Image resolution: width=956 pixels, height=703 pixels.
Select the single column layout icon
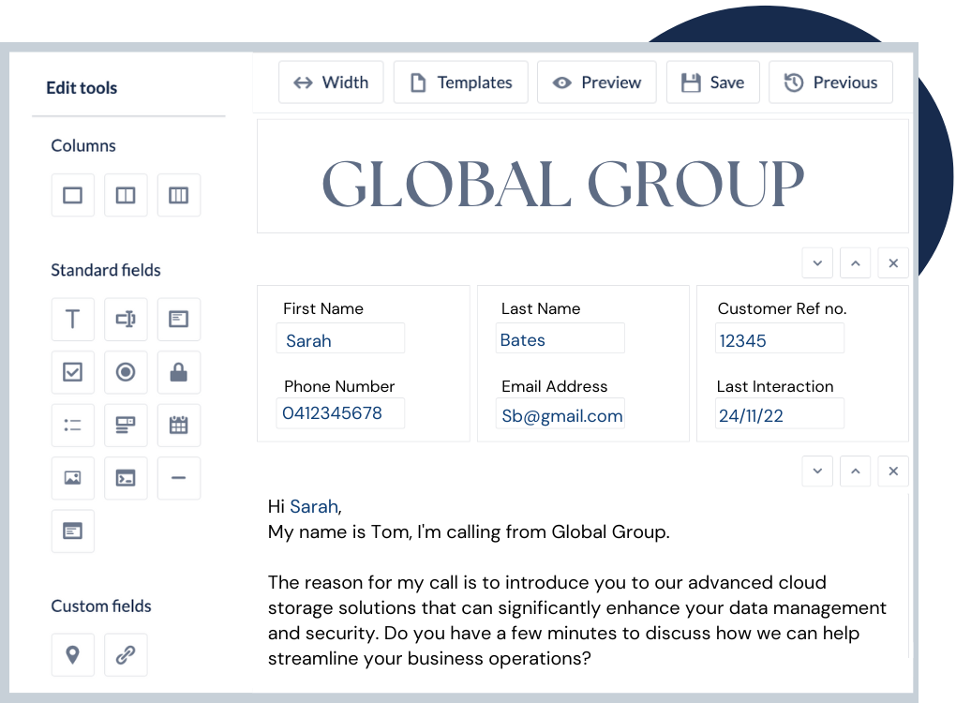tap(72, 195)
